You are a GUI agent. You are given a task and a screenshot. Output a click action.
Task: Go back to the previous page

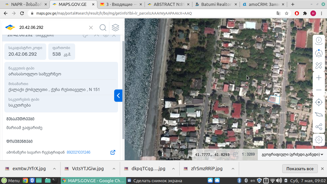point(6,13)
